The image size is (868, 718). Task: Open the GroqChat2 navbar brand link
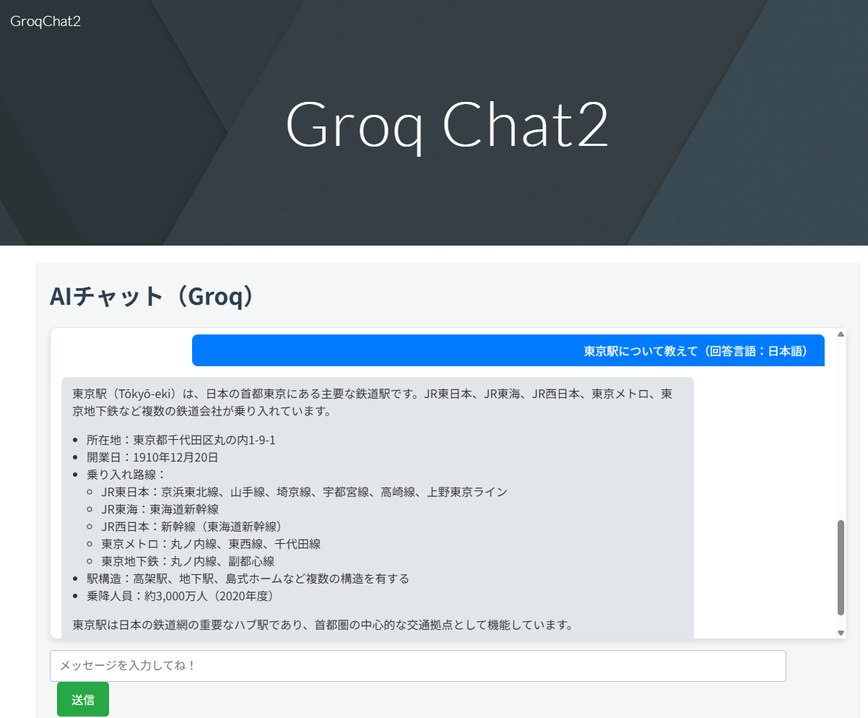tap(45, 21)
